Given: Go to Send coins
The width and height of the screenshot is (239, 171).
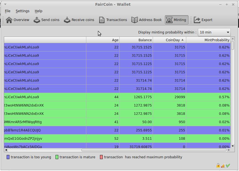Looking at the screenshot, I should (46, 20).
